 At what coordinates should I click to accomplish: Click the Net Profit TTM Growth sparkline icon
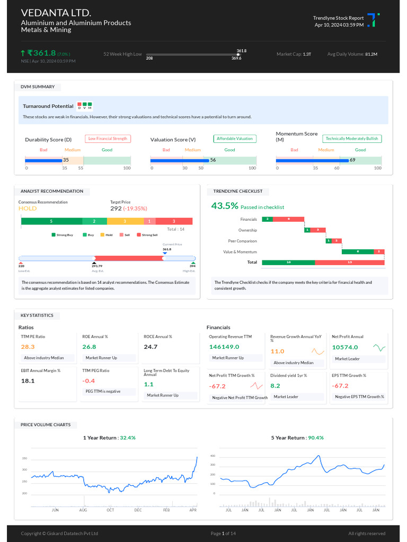(x=256, y=386)
